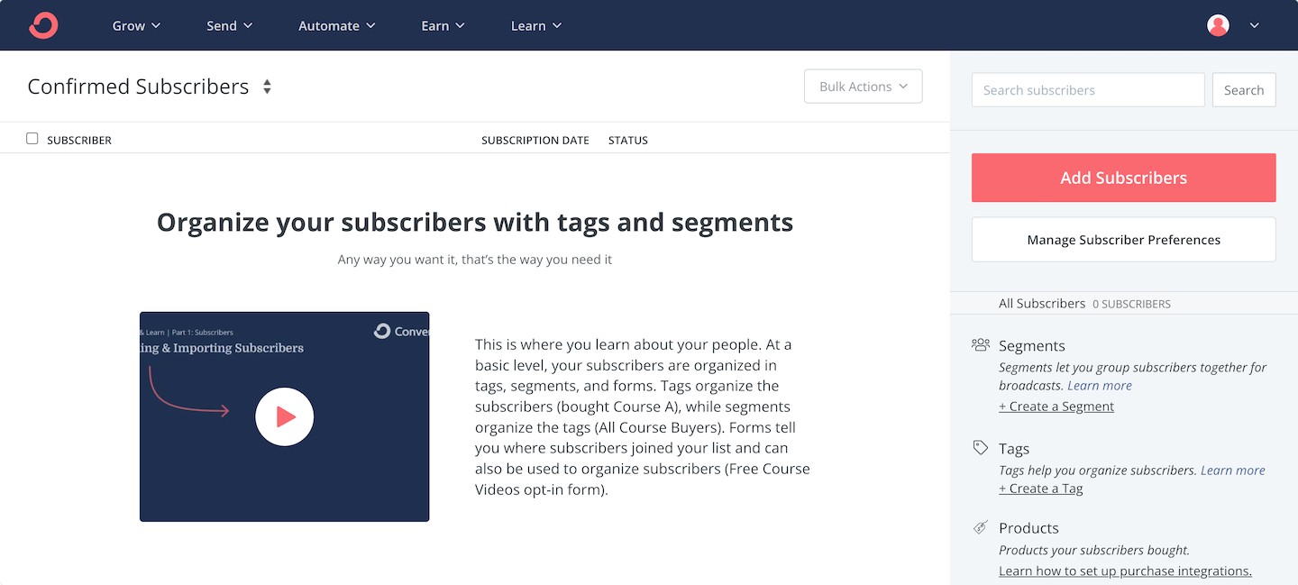Tick the select-all Subscriber checkbox
This screenshot has height=585, width=1298.
(x=32, y=139)
